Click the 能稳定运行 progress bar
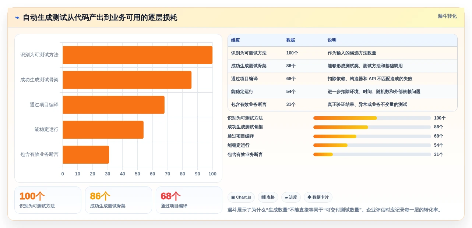This screenshot has width=472, height=228. coord(372,145)
